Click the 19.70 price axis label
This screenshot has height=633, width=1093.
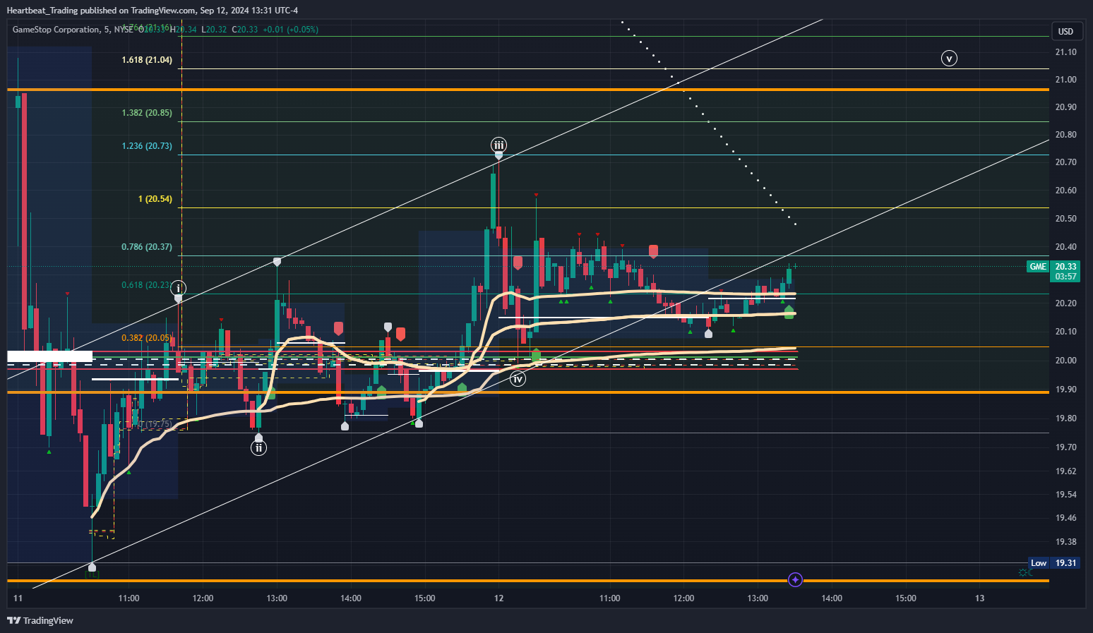coord(1065,447)
